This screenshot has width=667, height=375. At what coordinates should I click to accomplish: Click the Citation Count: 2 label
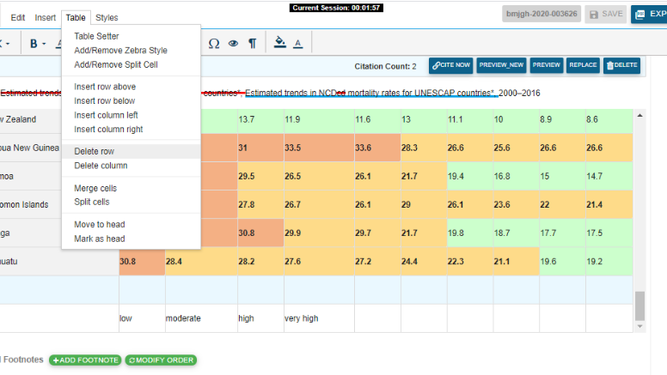(385, 66)
